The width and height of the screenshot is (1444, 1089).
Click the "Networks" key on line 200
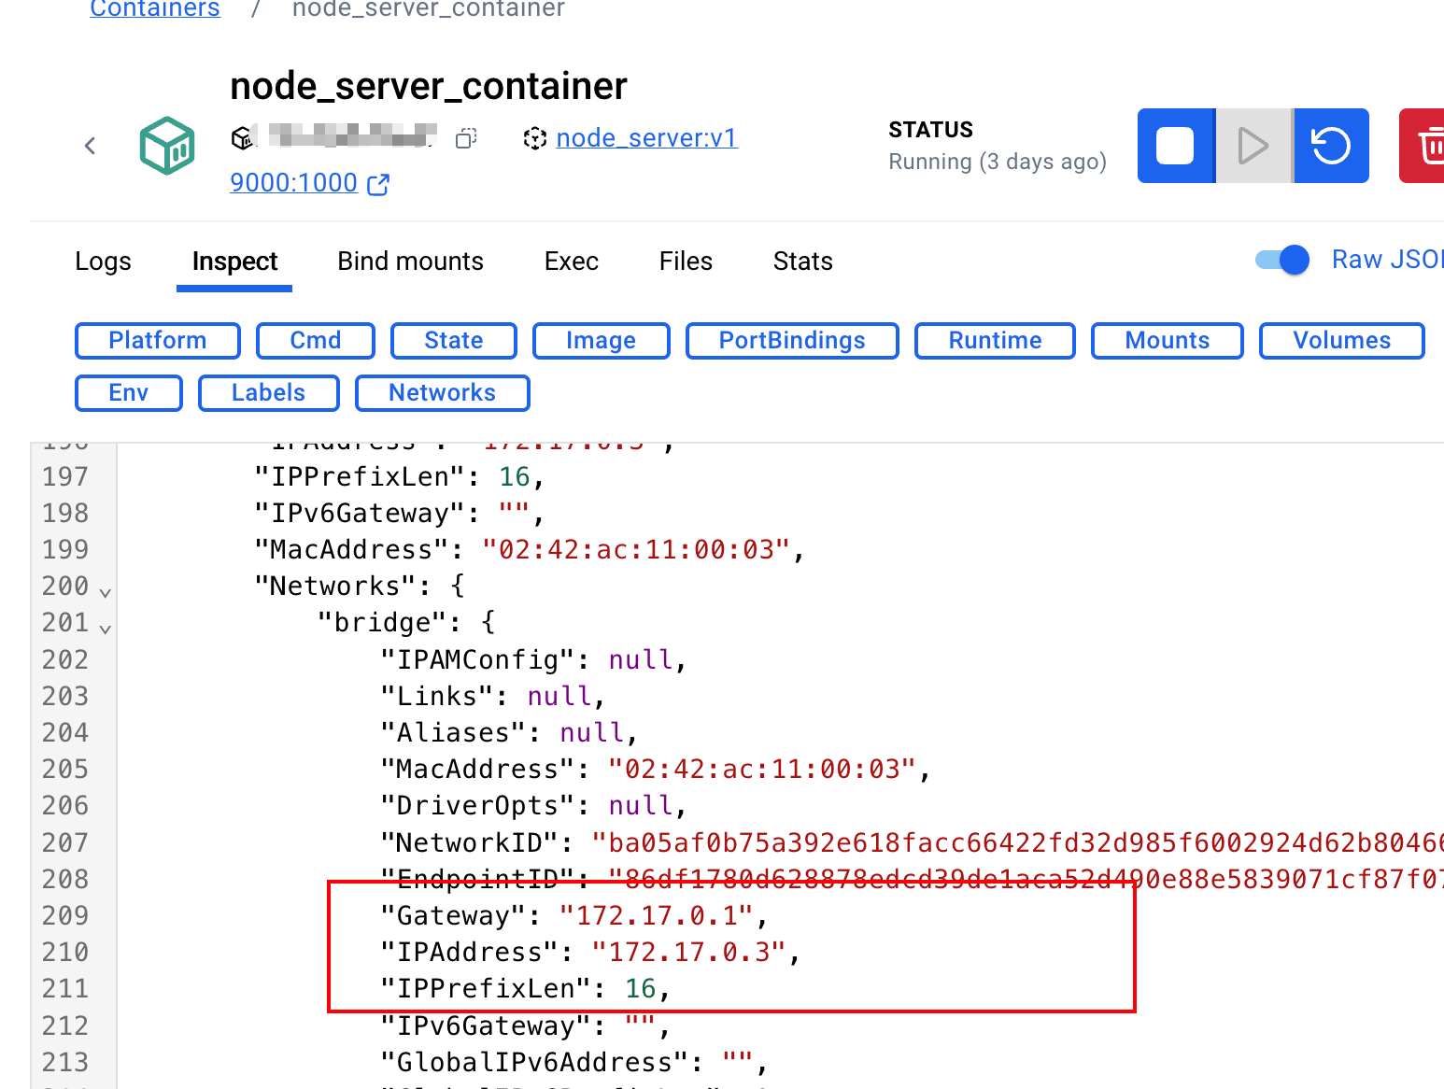[335, 587]
